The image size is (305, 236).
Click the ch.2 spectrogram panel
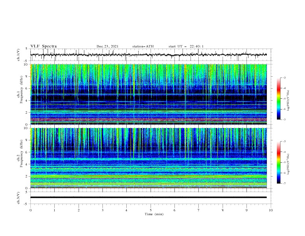[x=148, y=158]
